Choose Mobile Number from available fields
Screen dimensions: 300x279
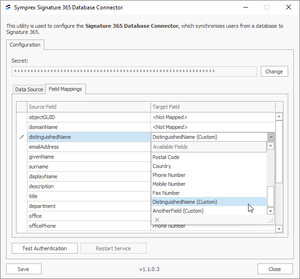pos(209,184)
